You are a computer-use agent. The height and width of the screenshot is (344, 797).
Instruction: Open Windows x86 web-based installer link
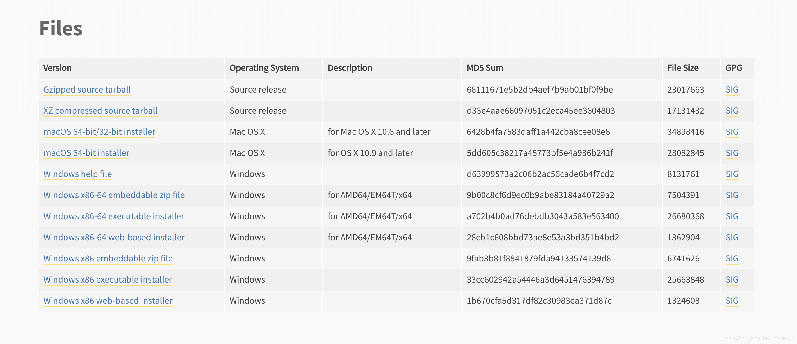click(x=108, y=301)
